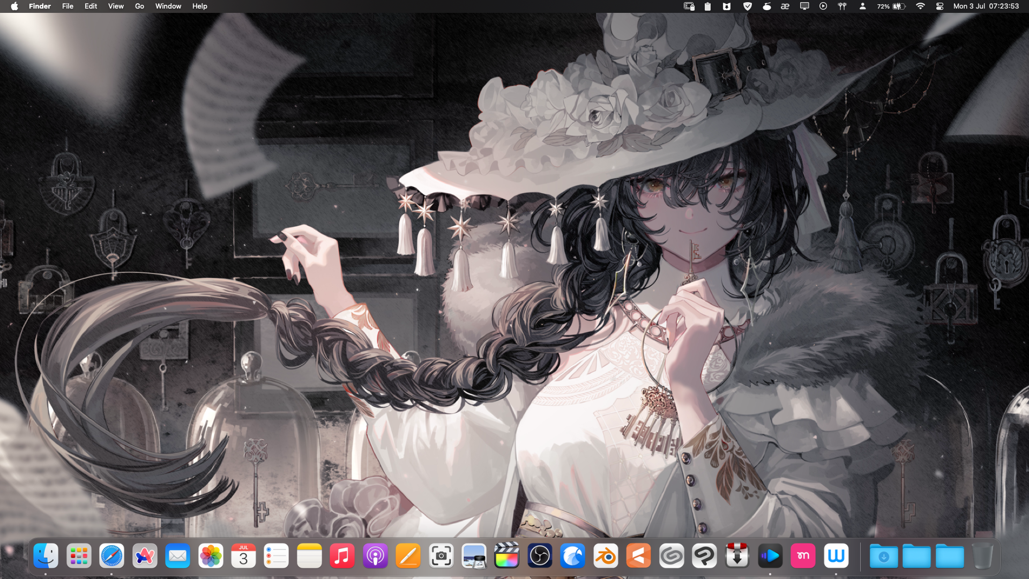The width and height of the screenshot is (1029, 579).
Task: Open the Podcasts app
Action: click(375, 556)
